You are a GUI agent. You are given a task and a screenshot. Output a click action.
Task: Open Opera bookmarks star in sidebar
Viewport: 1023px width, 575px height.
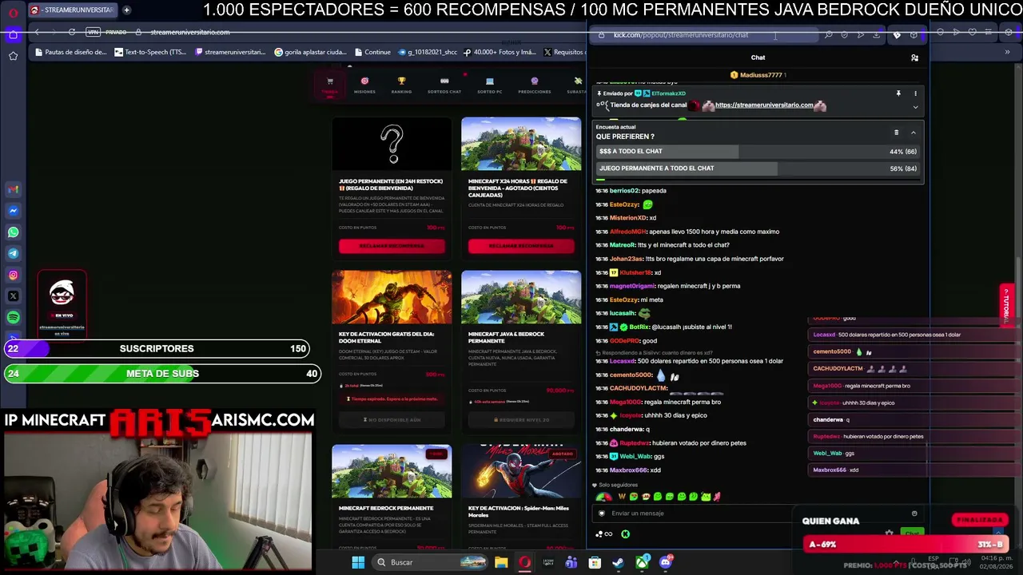point(13,56)
